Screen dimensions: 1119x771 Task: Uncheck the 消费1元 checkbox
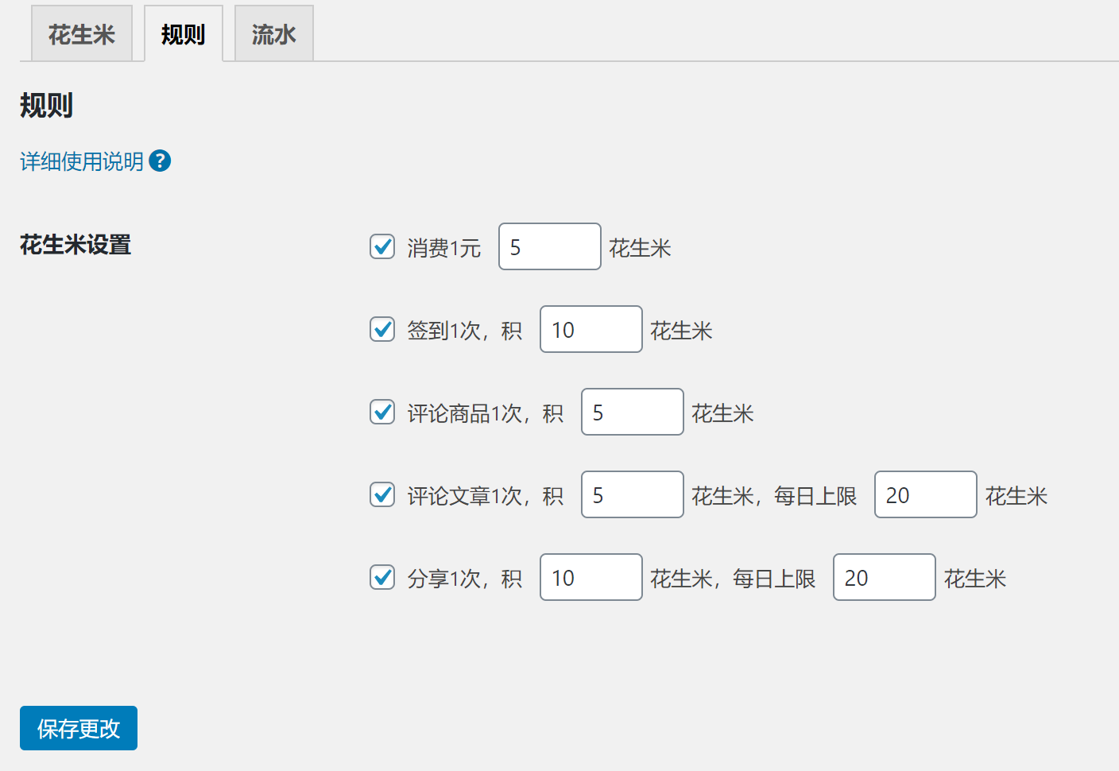(382, 247)
